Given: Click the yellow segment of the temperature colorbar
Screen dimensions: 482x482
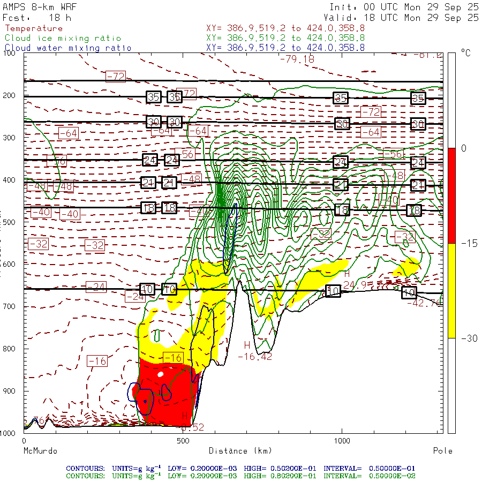Looking at the screenshot, I should tap(451, 290).
